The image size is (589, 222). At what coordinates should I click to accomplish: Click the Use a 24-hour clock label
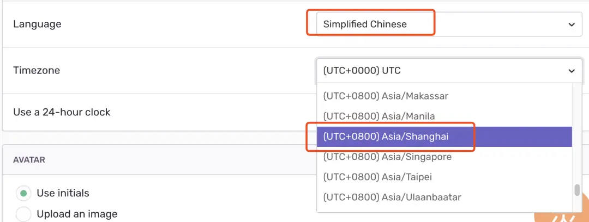(x=62, y=112)
